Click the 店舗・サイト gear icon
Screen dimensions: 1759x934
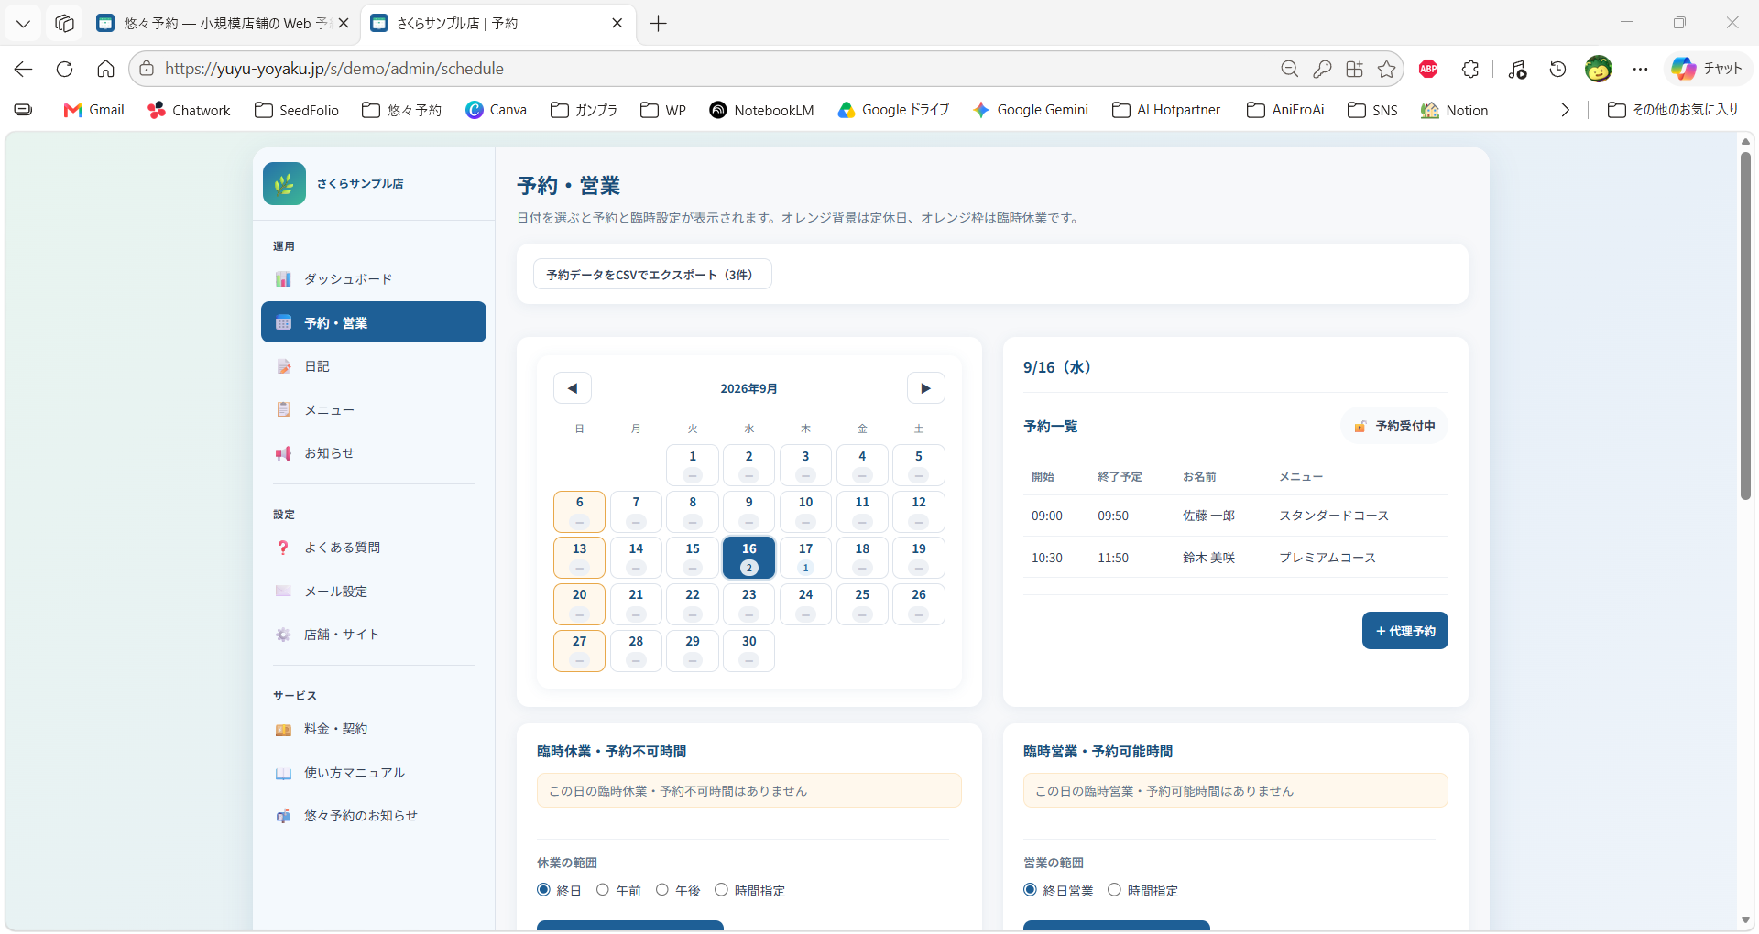pyautogui.click(x=283, y=635)
